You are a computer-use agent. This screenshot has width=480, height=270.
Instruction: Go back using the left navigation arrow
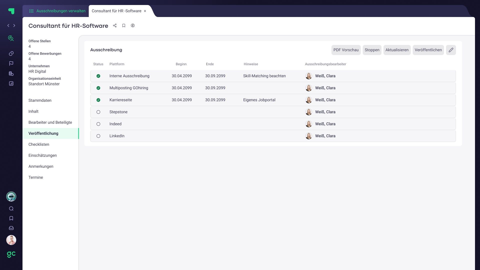click(8, 25)
